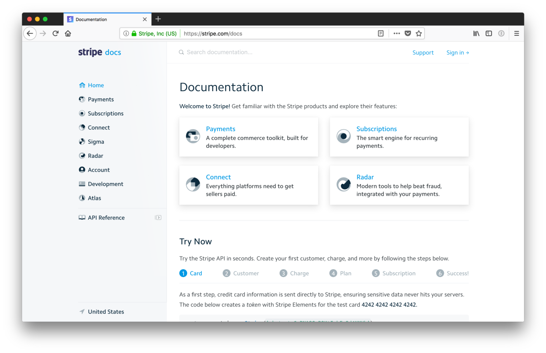The width and height of the screenshot is (546, 353).
Task: Open a new browser tab
Action: [158, 19]
